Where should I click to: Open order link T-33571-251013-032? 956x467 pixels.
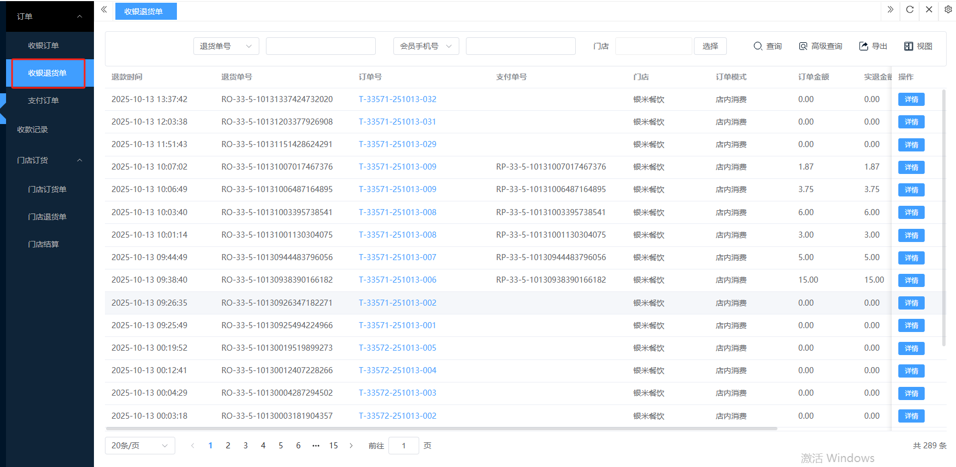point(397,99)
